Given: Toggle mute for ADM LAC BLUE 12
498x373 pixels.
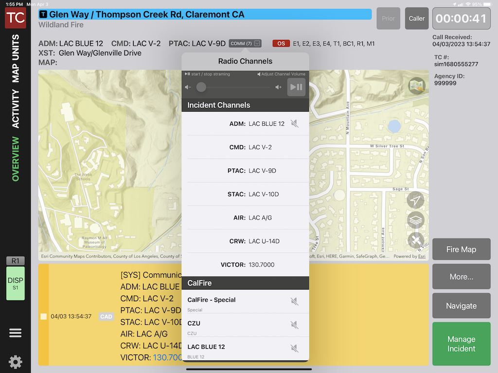Looking at the screenshot, I should point(294,124).
